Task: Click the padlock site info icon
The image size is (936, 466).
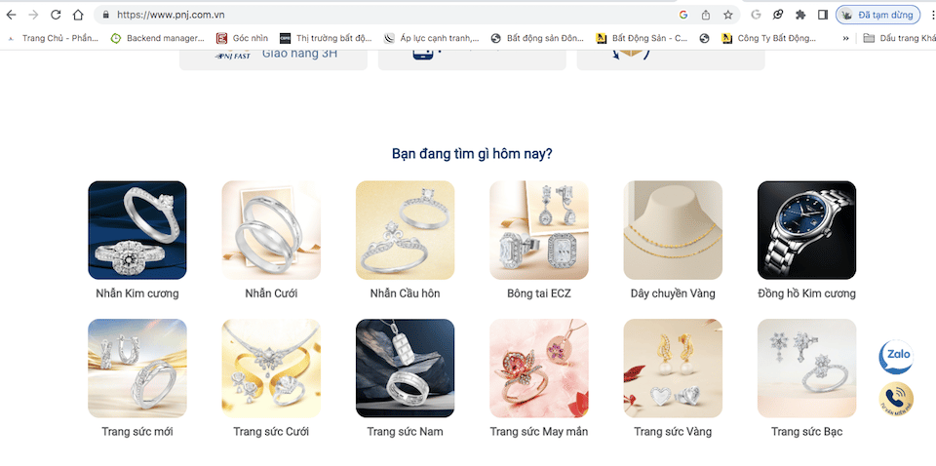Action: coord(106,15)
